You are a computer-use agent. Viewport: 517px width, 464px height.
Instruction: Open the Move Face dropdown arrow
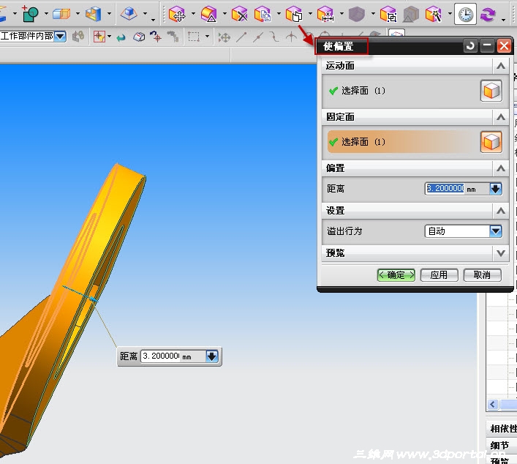click(193, 14)
